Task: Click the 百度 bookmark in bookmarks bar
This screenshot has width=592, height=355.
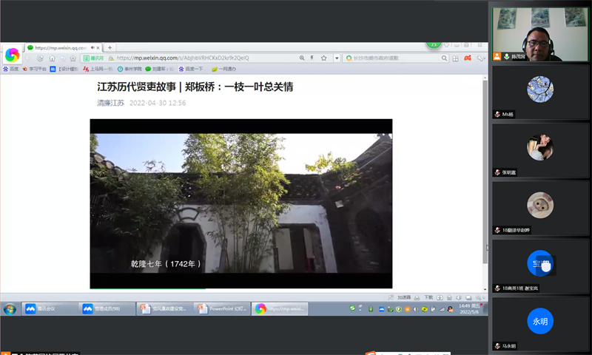Action: click(10, 69)
